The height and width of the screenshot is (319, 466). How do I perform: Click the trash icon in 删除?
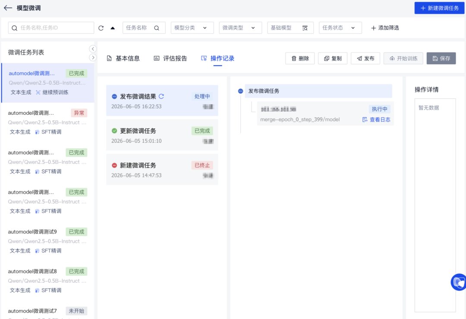(294, 59)
